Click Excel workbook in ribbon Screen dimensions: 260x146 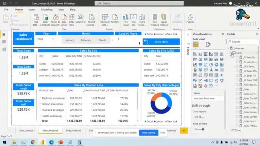(45, 20)
